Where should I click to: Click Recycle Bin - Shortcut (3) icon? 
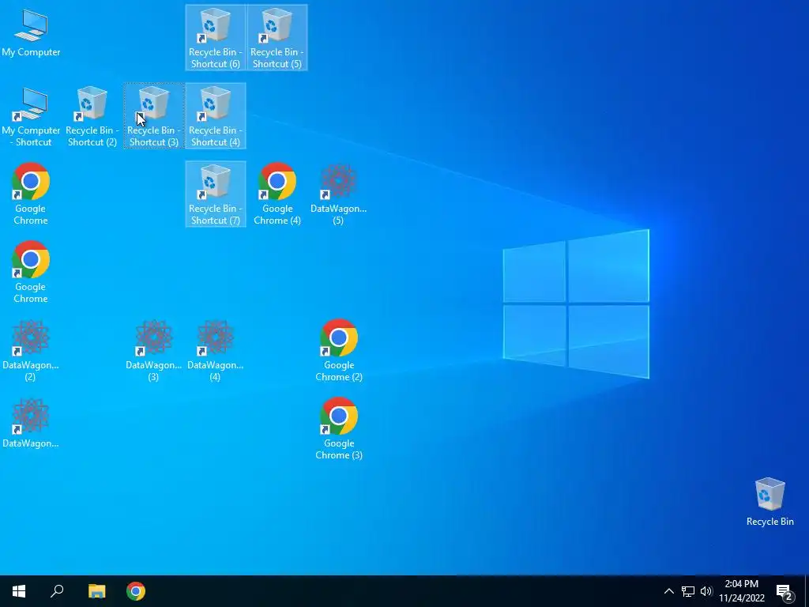[x=154, y=115]
